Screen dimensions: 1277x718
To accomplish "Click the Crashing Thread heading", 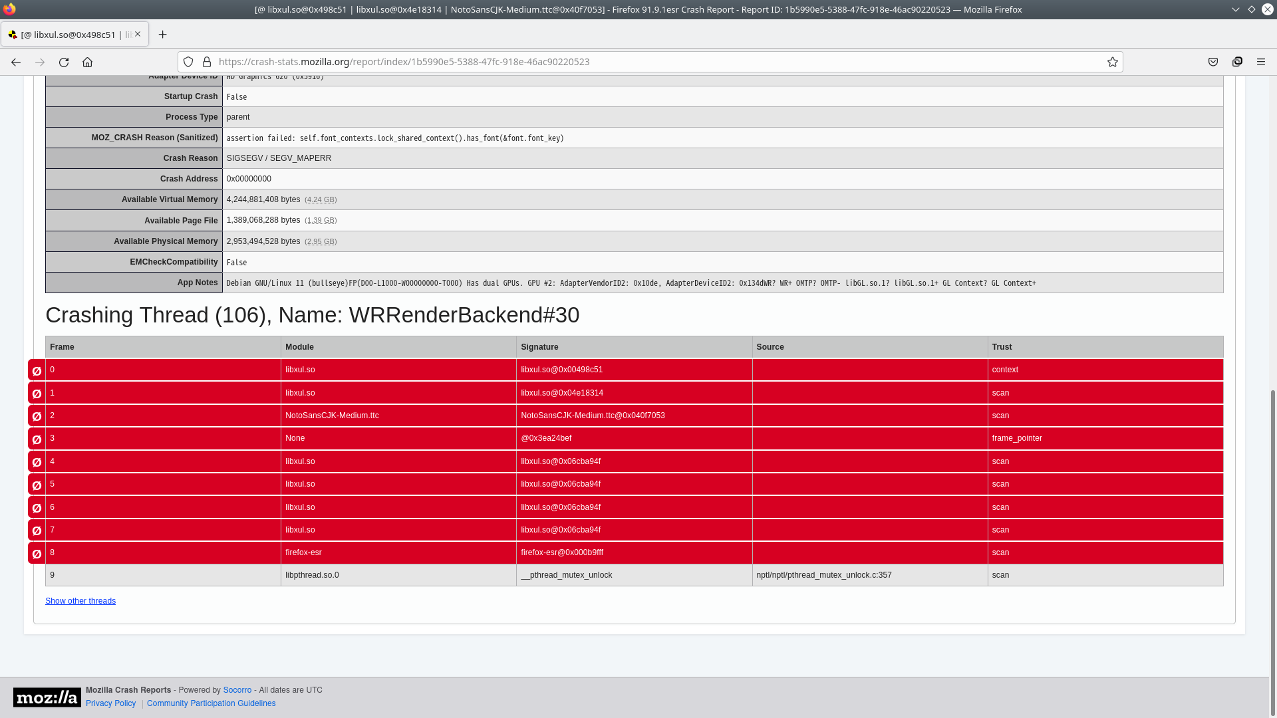I will [x=312, y=315].
